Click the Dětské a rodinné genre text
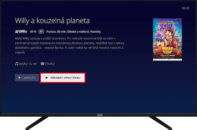This screenshot has height=130, width=197. pyautogui.click(x=78, y=32)
